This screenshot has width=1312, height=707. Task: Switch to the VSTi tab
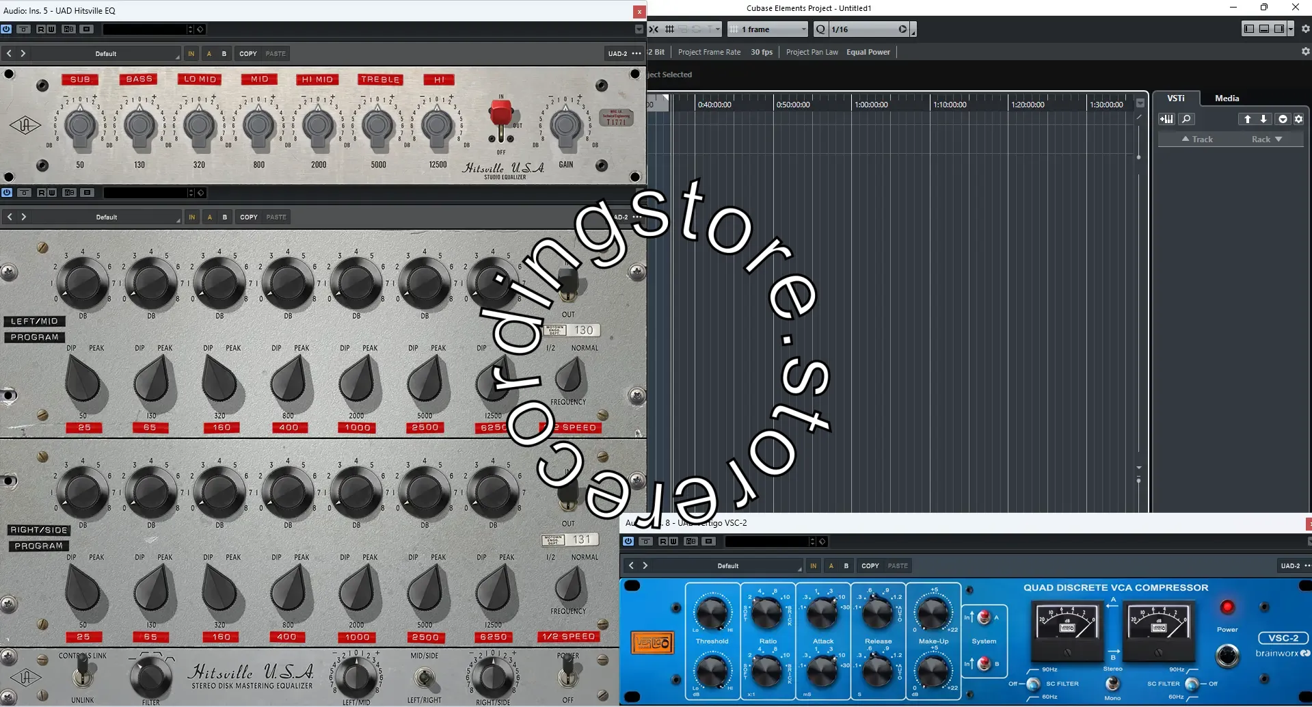(1176, 98)
